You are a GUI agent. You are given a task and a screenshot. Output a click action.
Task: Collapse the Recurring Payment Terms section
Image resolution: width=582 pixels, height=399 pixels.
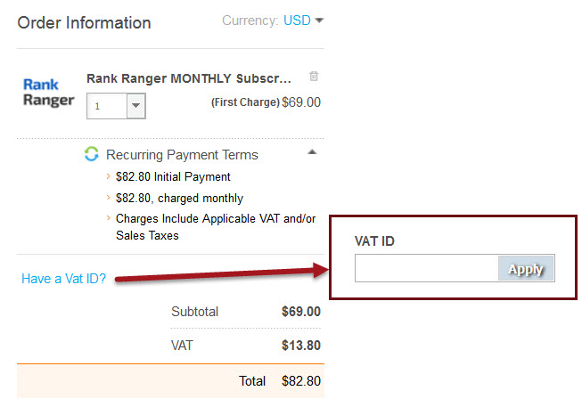(312, 152)
